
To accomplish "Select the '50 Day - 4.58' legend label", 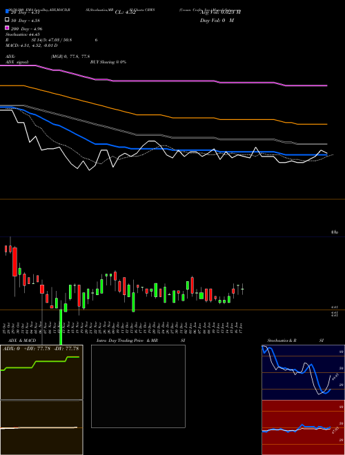I will coord(26,21).
